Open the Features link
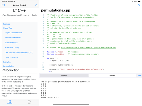Screen dimensions: 142x106 (6, 24)
